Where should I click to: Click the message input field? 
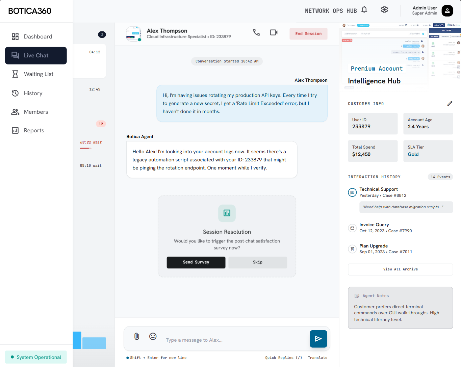coord(235,340)
